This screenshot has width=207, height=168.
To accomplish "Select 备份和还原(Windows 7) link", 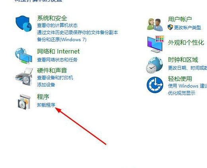I will [x=62, y=39].
